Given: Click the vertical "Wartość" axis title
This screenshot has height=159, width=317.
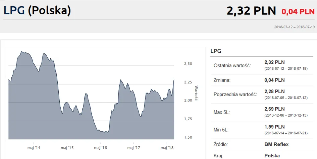Looking at the screenshot, I should [197, 94].
